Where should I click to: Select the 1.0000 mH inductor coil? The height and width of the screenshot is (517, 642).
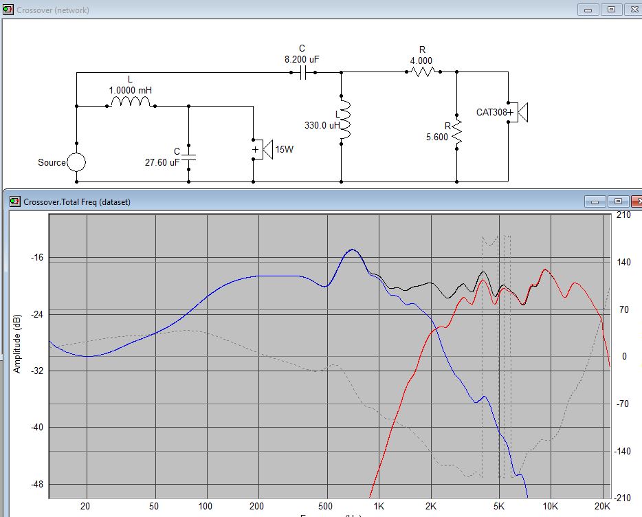(x=131, y=102)
